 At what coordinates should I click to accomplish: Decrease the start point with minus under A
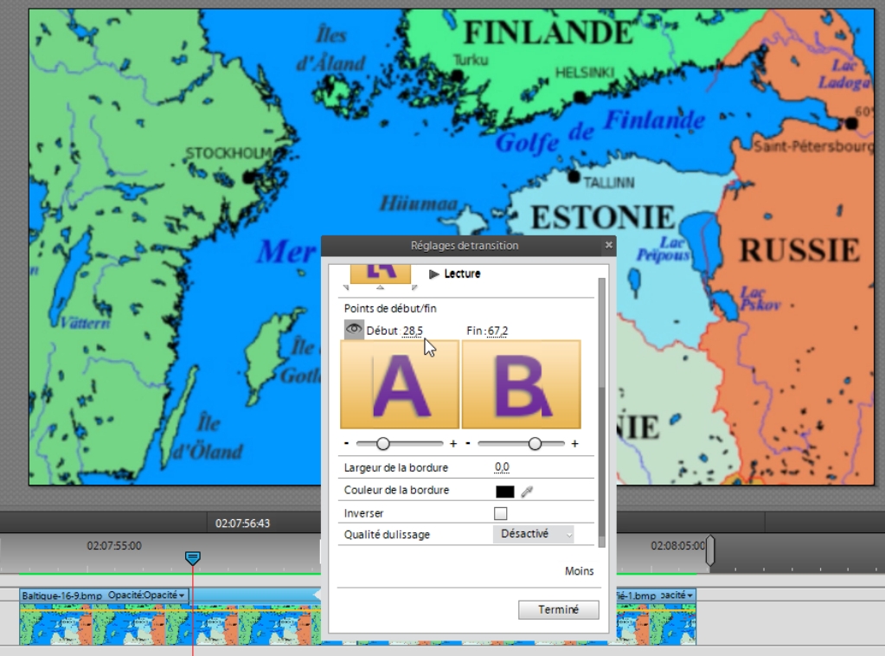click(x=347, y=443)
